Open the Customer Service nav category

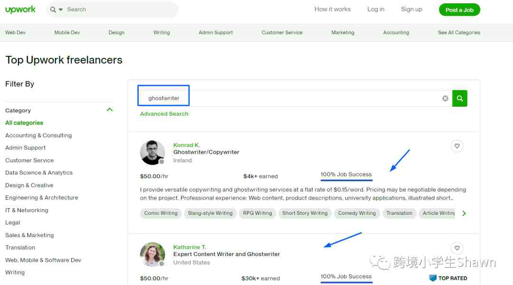point(282,32)
